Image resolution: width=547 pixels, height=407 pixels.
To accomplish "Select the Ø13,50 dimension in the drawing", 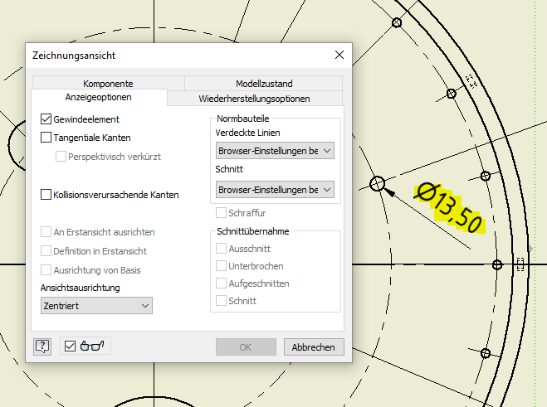I will tap(449, 208).
